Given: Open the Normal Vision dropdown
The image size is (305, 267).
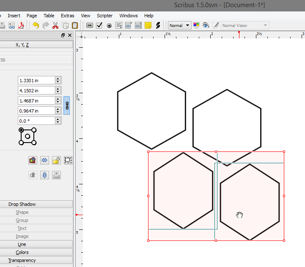Looking at the screenshot, I should (x=245, y=25).
